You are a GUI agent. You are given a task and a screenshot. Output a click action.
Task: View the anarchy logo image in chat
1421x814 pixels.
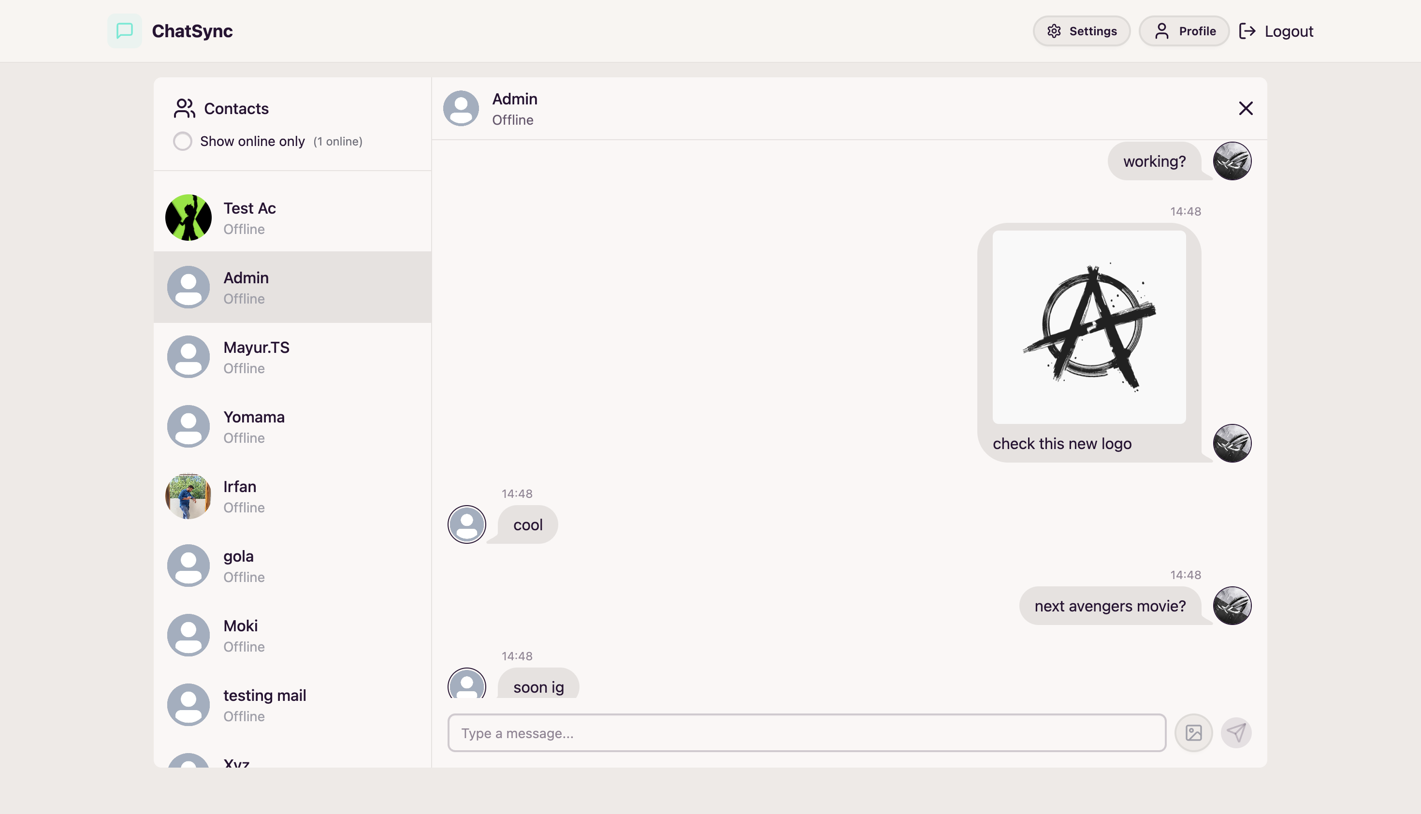pyautogui.click(x=1088, y=327)
